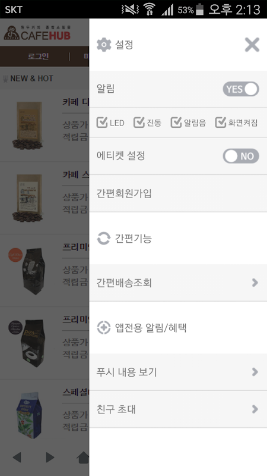Open 친구 초대 chevron arrow
The width and height of the screenshot is (267, 476).
coord(255,409)
